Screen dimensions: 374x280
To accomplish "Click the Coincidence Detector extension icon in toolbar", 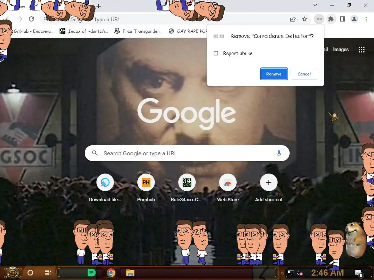I will pyautogui.click(x=319, y=19).
